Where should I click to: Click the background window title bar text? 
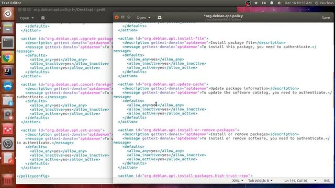click(x=70, y=9)
